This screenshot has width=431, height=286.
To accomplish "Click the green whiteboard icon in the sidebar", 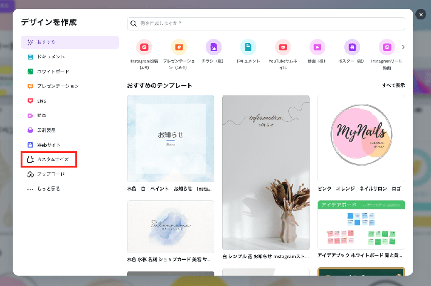I will 30,72.
